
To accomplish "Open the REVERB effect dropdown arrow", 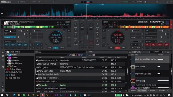I will click(x=15, y=37).
